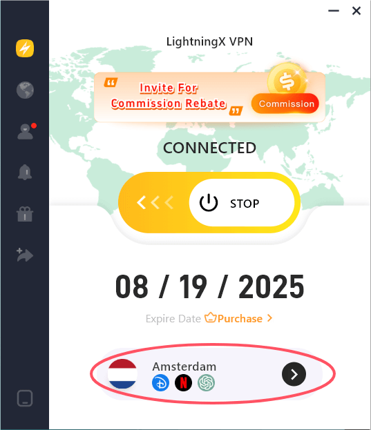Click the triple left arrows in the yellow switch
The width and height of the screenshot is (371, 430).
click(155, 203)
